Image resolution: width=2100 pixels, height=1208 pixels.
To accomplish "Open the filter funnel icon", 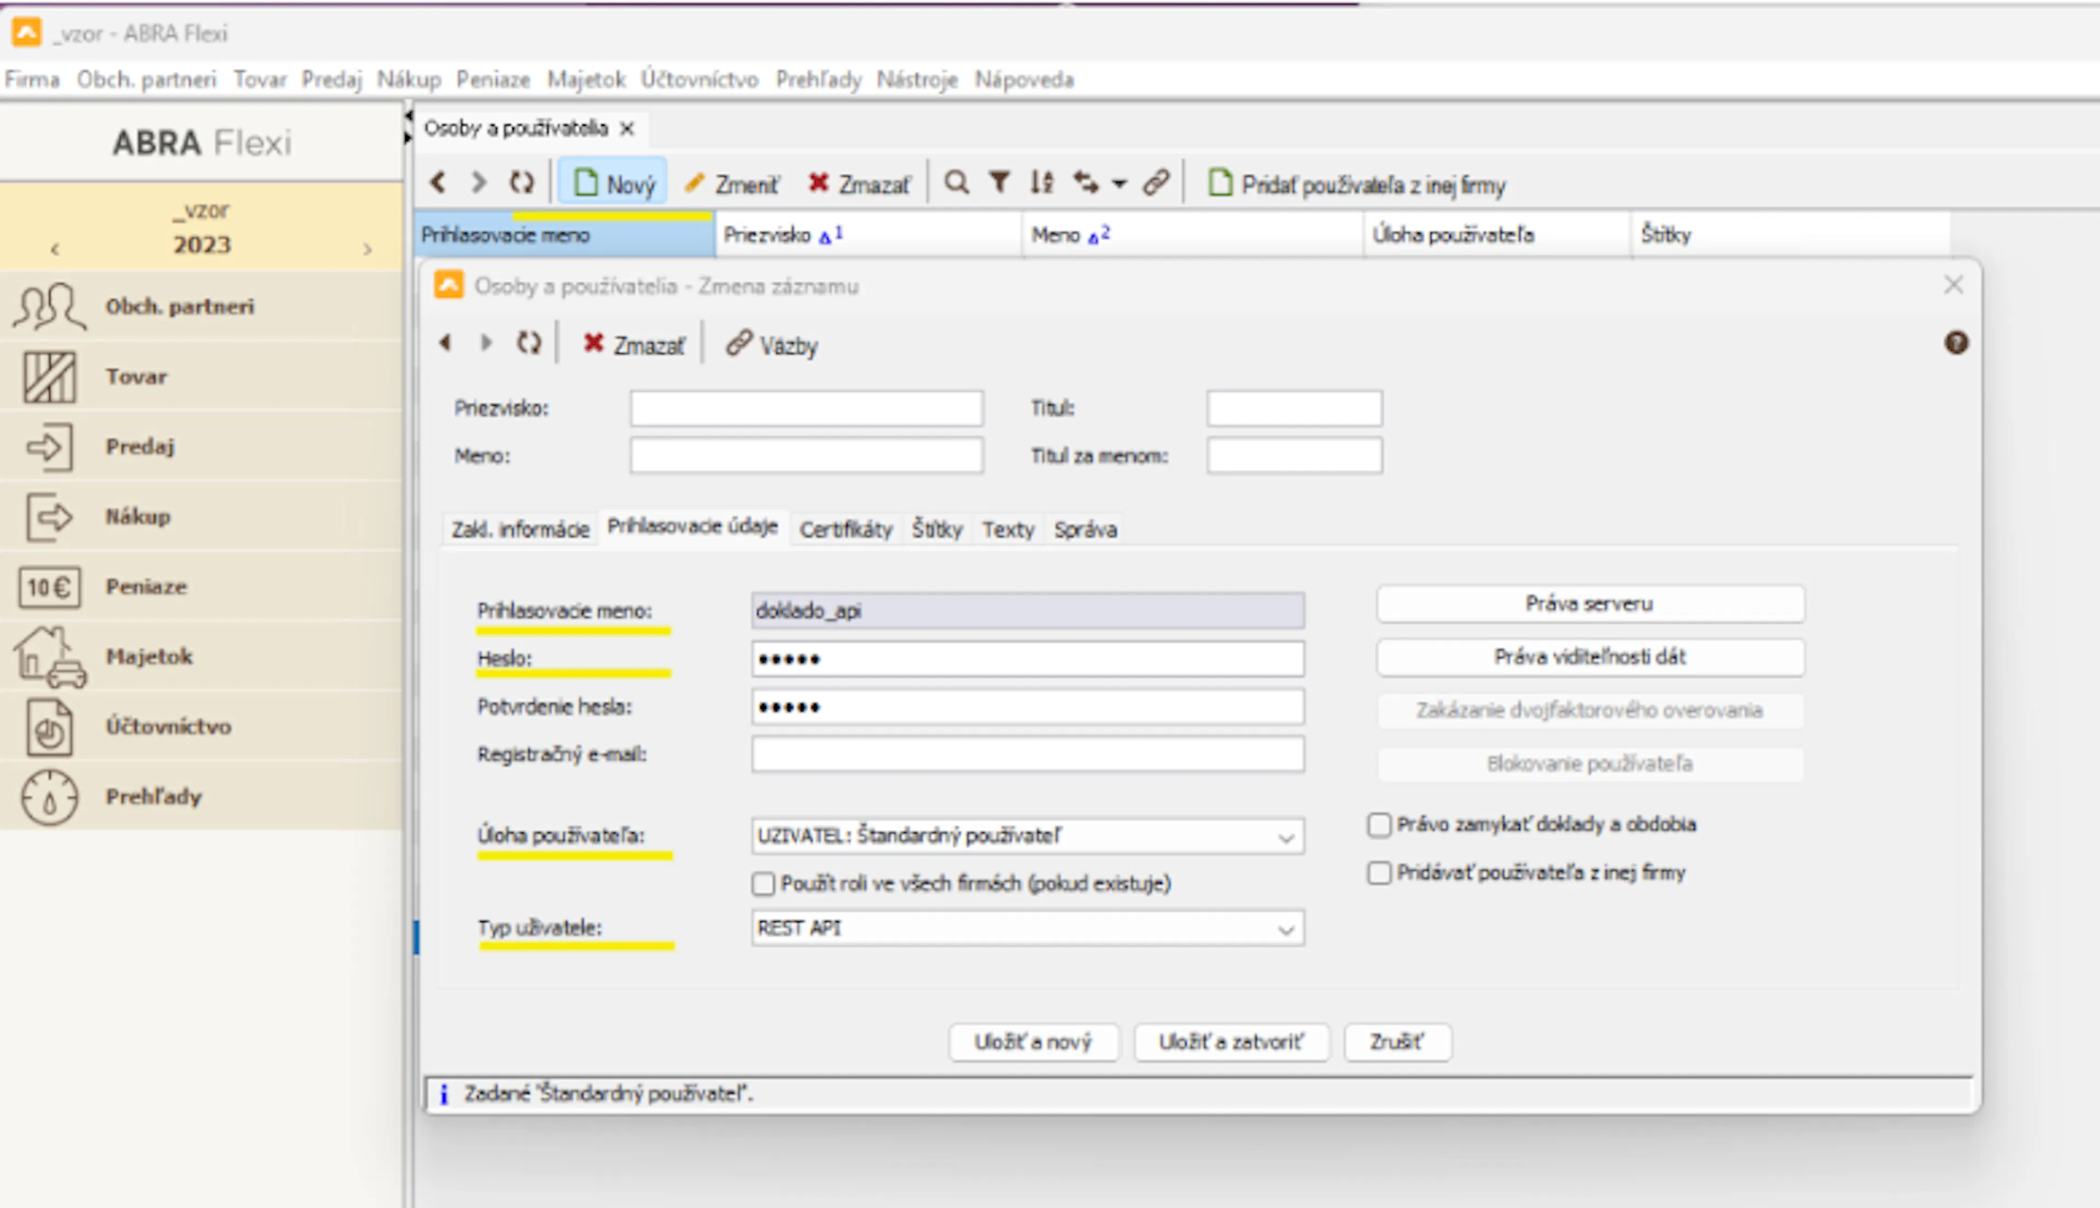I will coord(999,183).
